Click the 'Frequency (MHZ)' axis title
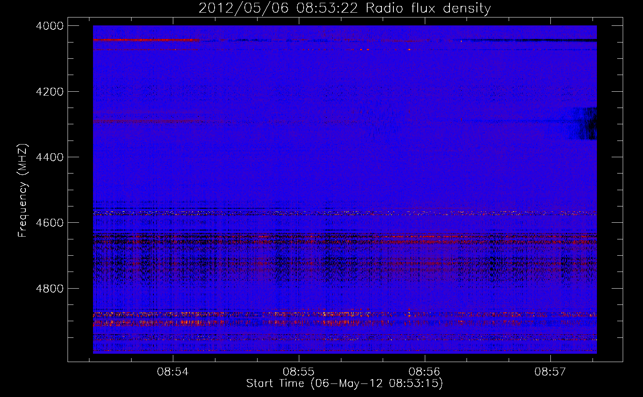 point(23,191)
